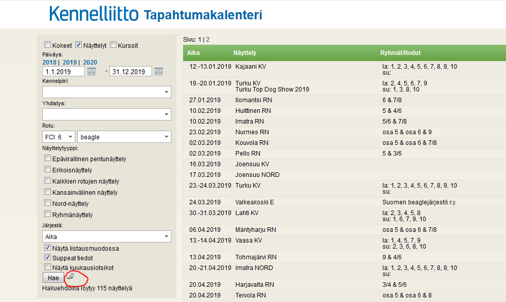Select year 2020 link
This screenshot has height=302, width=506.
(x=90, y=62)
